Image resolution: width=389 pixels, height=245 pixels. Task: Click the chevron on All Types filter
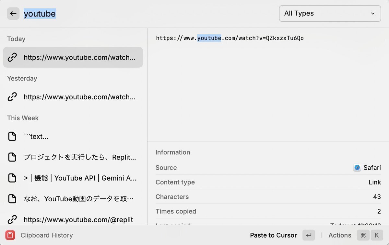pos(373,14)
